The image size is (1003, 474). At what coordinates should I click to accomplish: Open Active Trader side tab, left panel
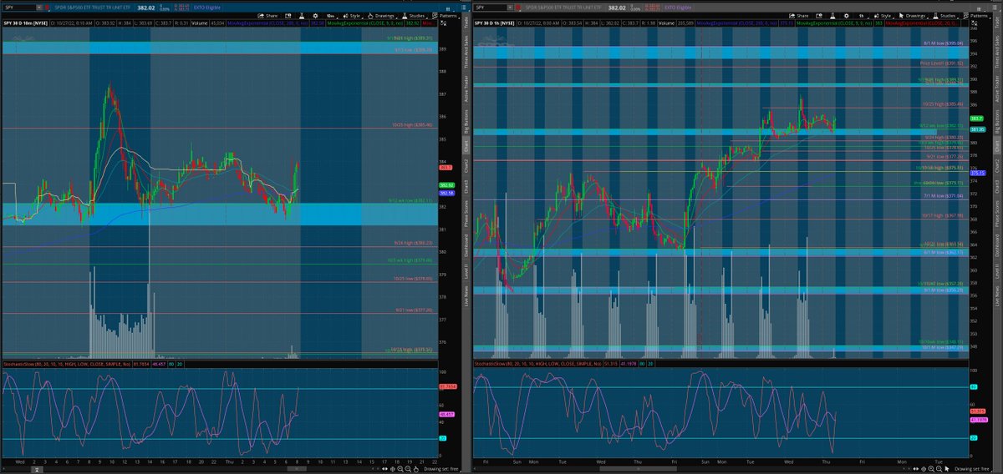tap(466, 89)
